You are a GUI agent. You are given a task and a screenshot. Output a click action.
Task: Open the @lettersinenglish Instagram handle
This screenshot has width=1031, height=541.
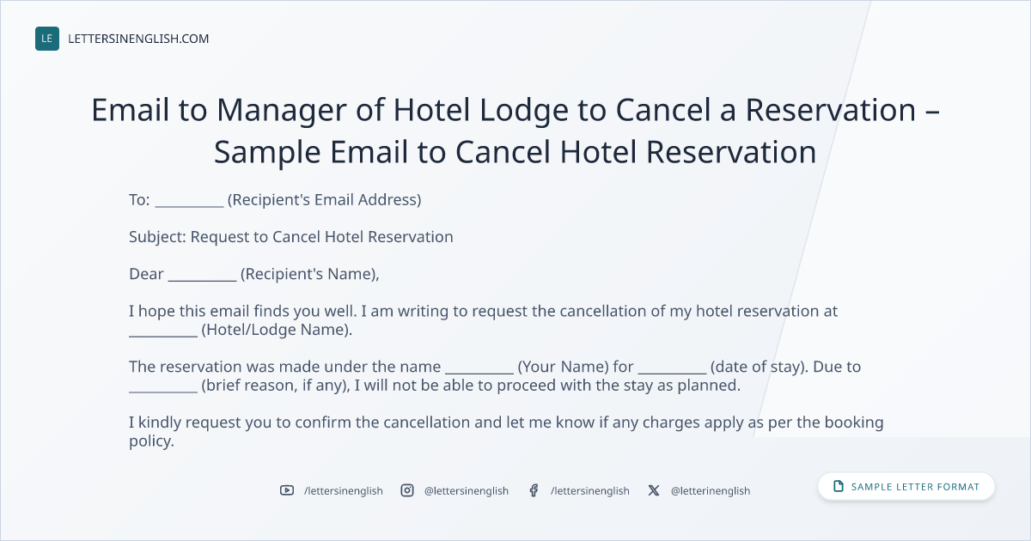467,490
